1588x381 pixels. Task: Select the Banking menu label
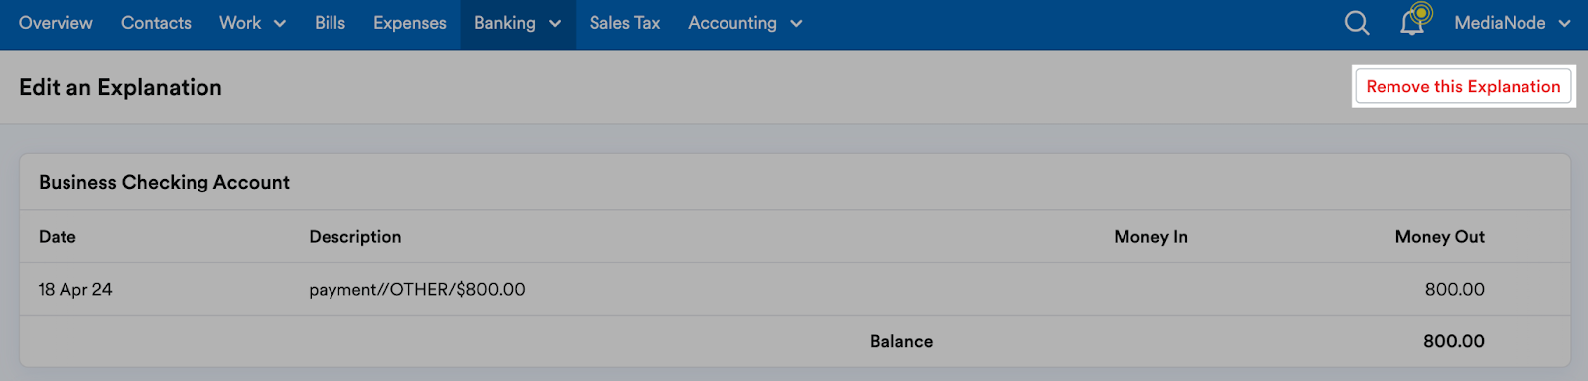[505, 23]
